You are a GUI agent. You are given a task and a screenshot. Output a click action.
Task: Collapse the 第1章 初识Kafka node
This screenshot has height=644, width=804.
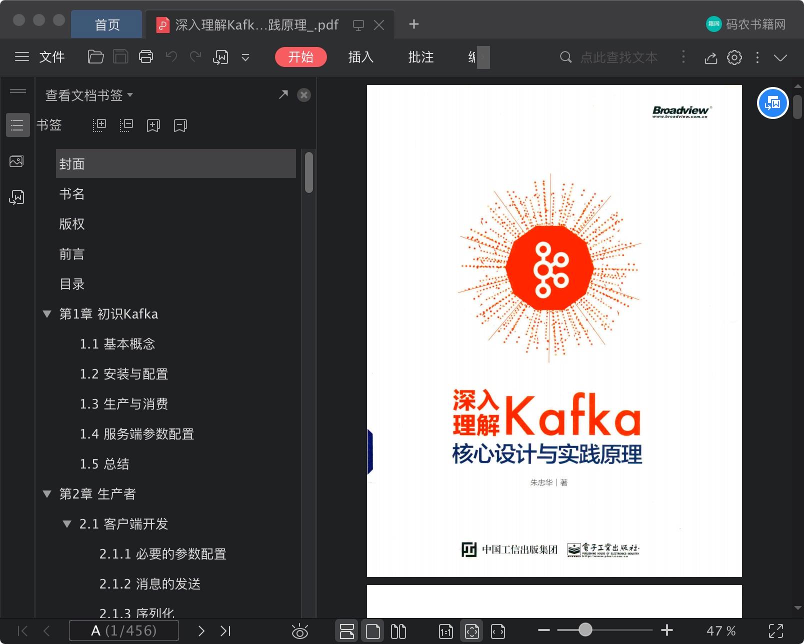[x=47, y=314]
